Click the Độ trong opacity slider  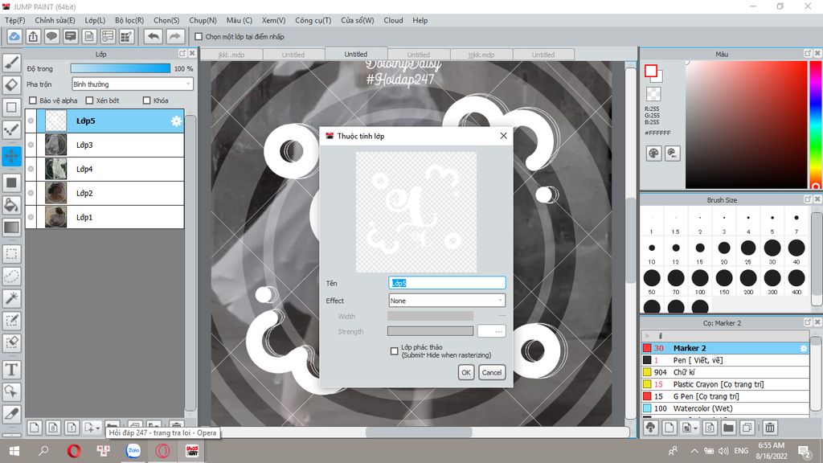click(121, 69)
